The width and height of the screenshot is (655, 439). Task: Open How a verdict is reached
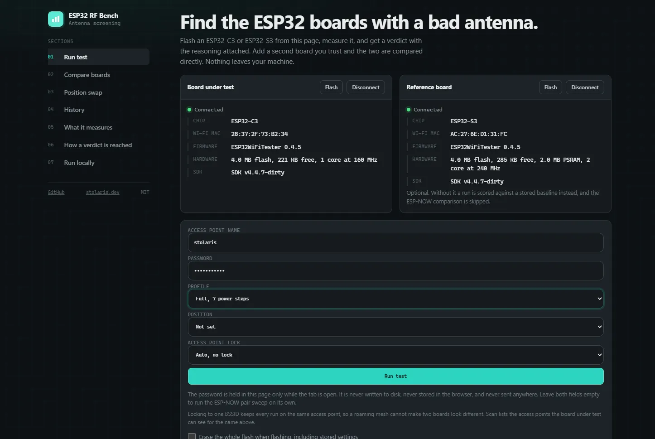click(x=98, y=145)
